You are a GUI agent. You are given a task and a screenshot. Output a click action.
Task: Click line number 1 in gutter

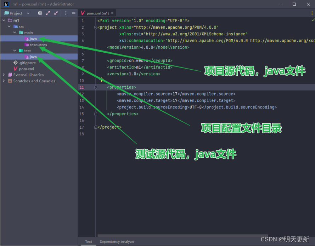tap(83, 21)
